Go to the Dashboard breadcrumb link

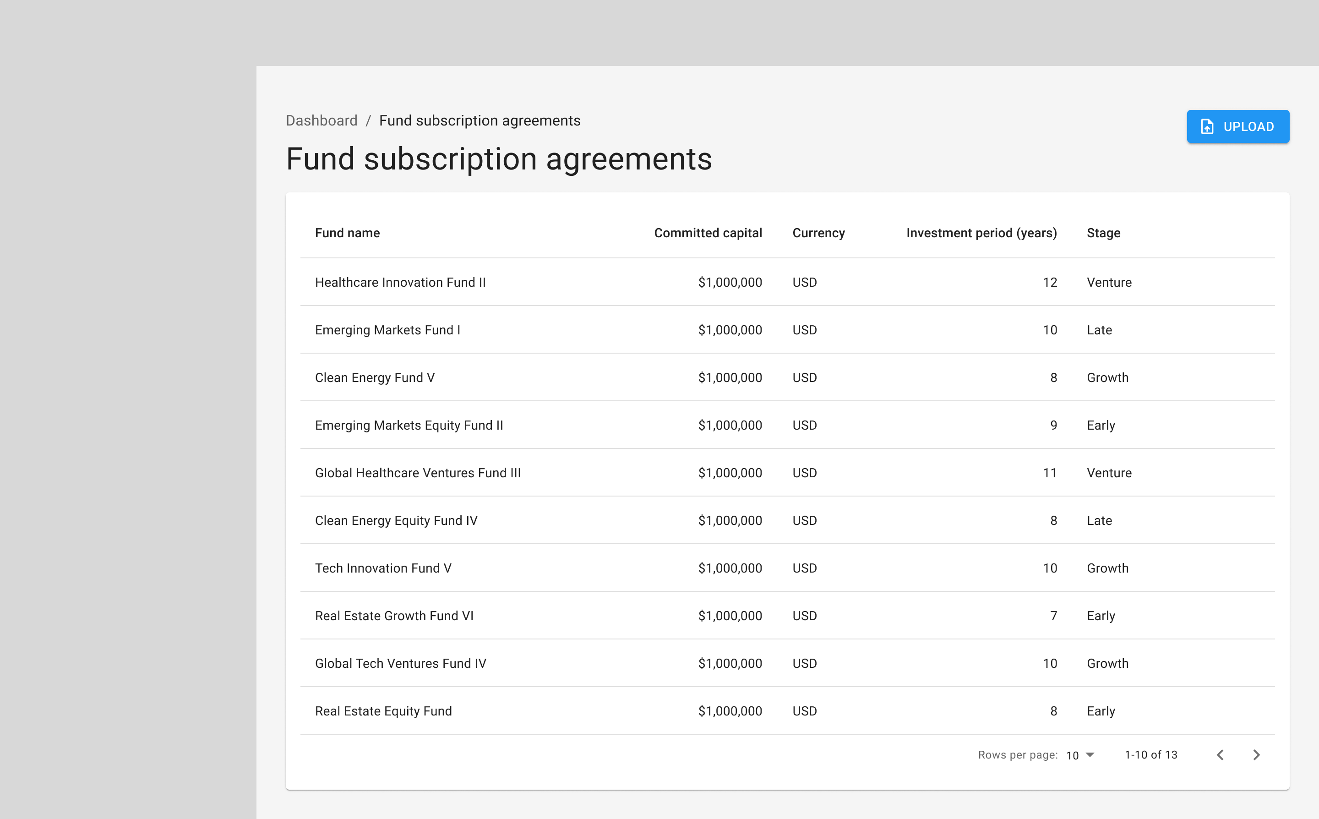322,120
